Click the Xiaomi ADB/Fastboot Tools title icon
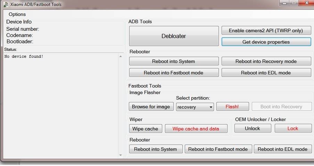The image size is (314, 166). pyautogui.click(x=6, y=4)
